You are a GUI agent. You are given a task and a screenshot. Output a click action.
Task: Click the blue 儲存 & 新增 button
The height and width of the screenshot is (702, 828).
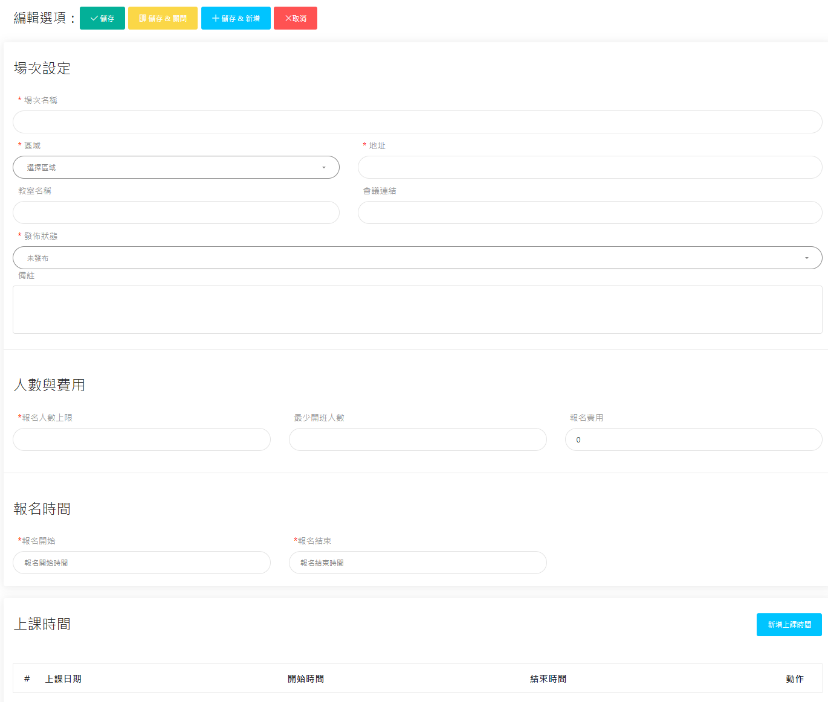click(x=236, y=18)
